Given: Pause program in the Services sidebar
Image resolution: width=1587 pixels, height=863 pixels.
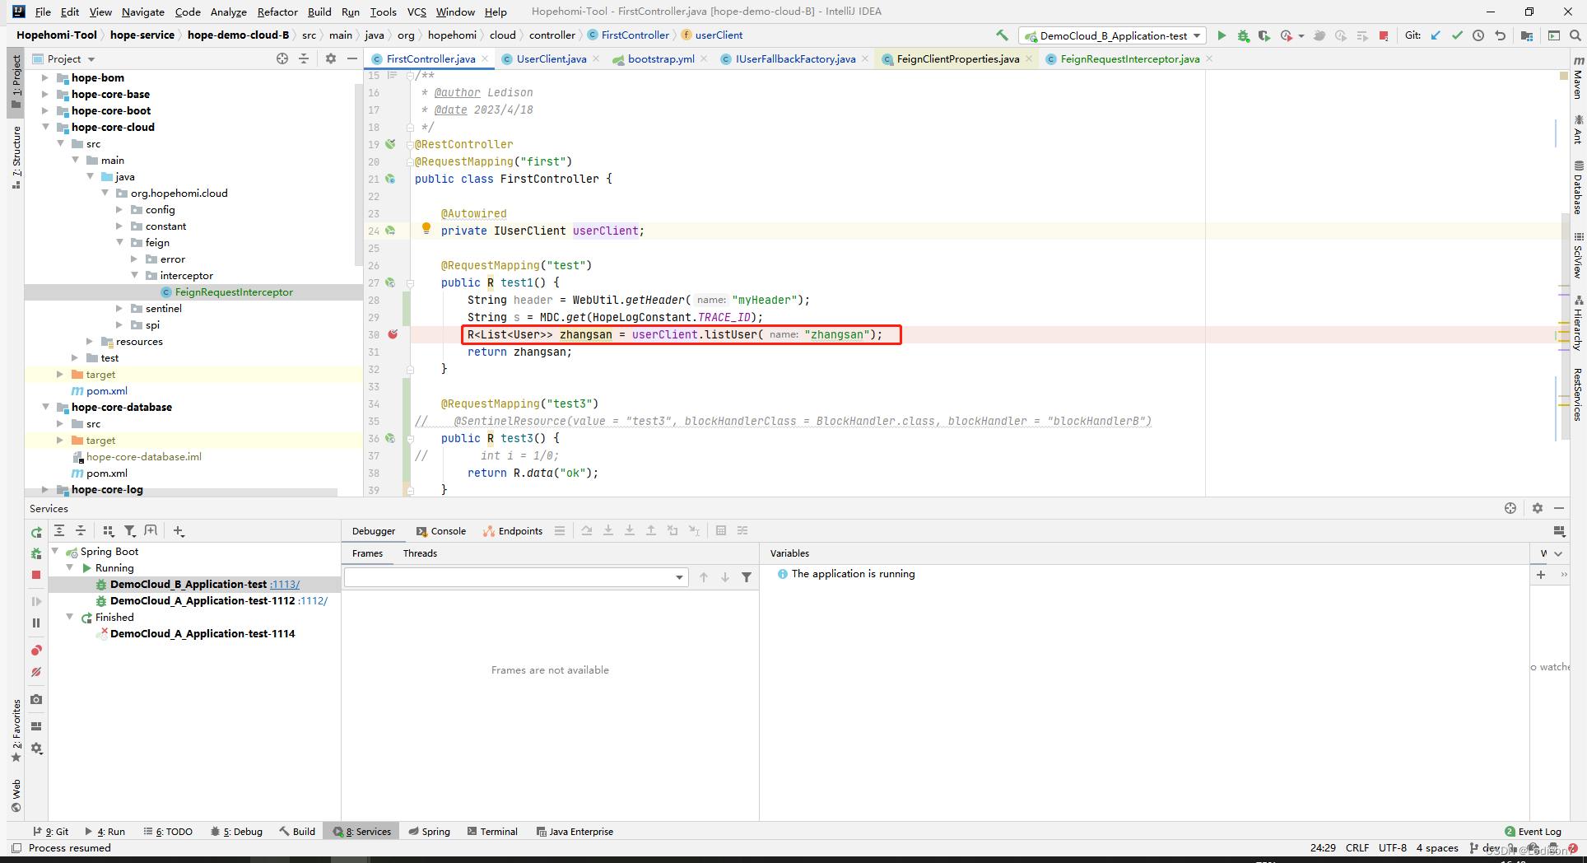Looking at the screenshot, I should coord(36,623).
